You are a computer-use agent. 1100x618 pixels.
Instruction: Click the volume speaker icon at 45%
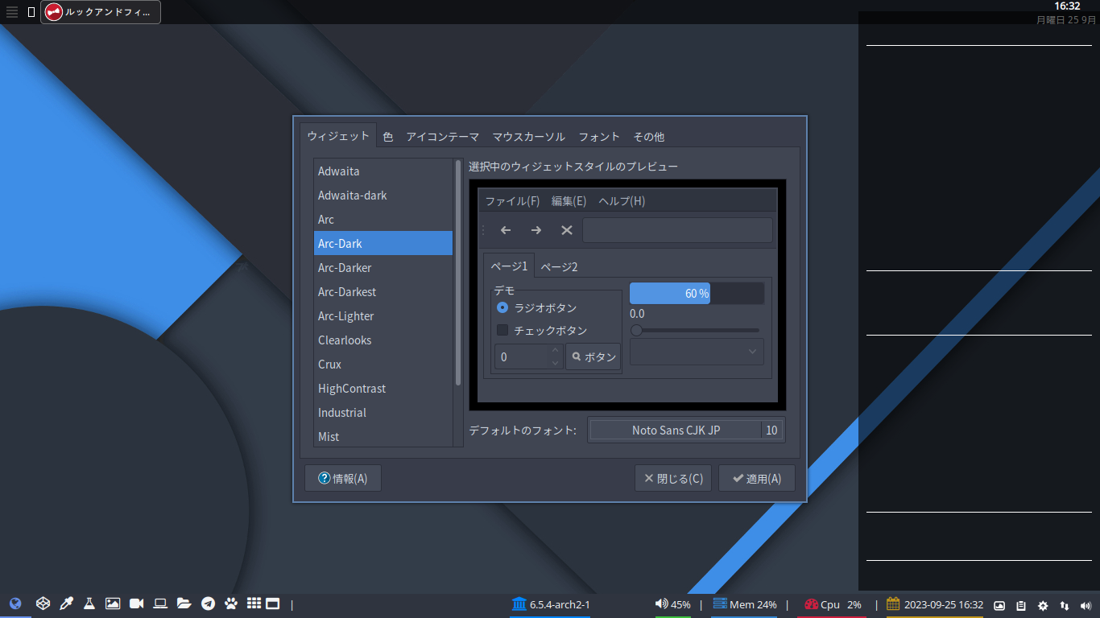[x=662, y=604]
